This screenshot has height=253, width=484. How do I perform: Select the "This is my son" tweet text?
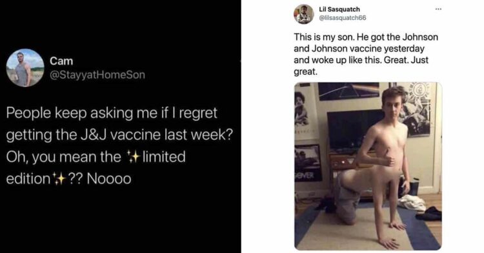point(366,54)
